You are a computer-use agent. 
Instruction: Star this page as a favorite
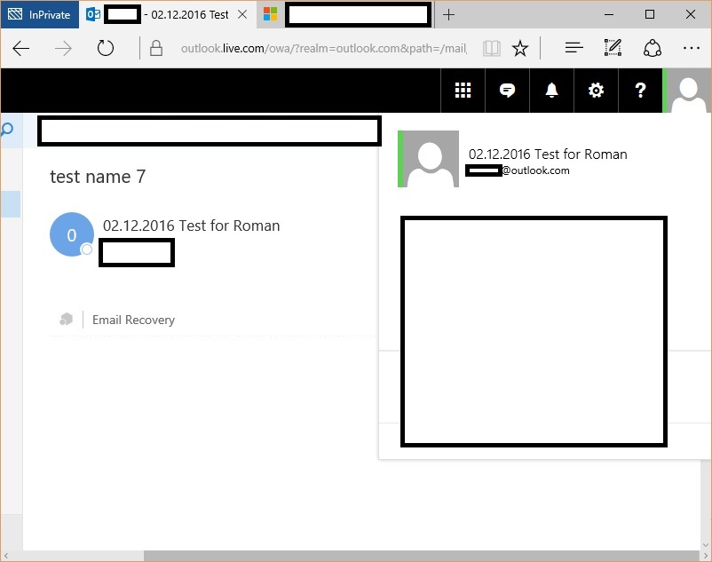click(520, 48)
